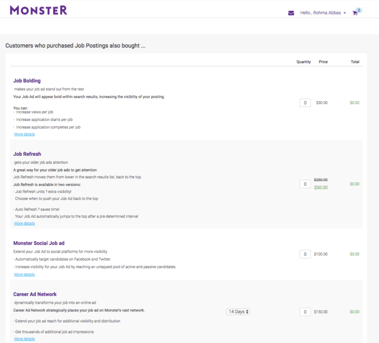This screenshot has width=379, height=343.
Task: Click the Total column header
Action: [355, 62]
